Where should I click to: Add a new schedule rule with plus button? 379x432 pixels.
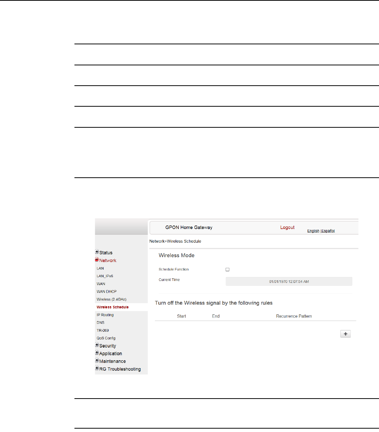345,334
